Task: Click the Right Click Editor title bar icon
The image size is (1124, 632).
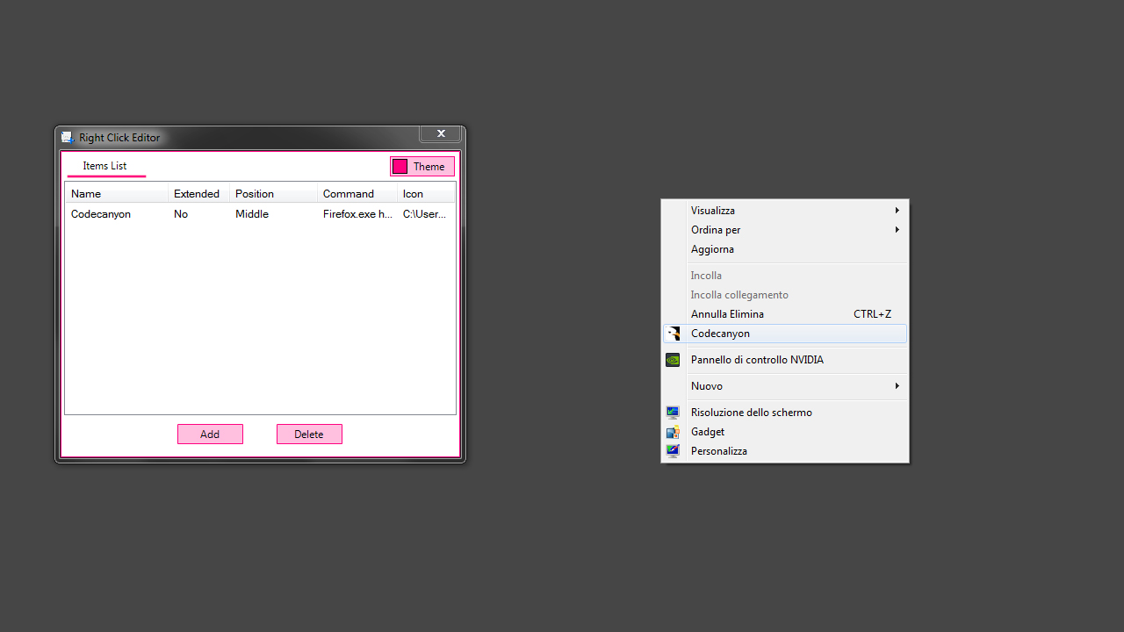Action: 68,137
